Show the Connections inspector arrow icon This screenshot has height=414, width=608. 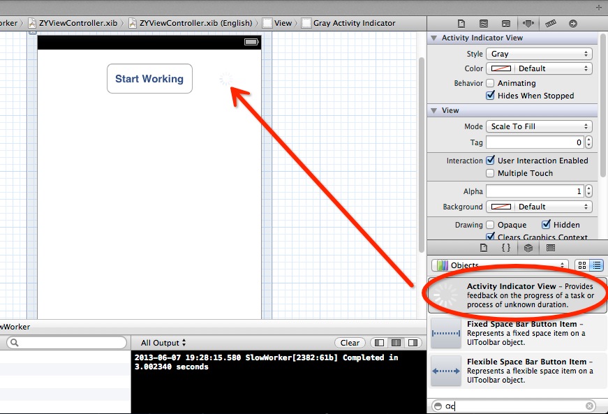(x=573, y=23)
